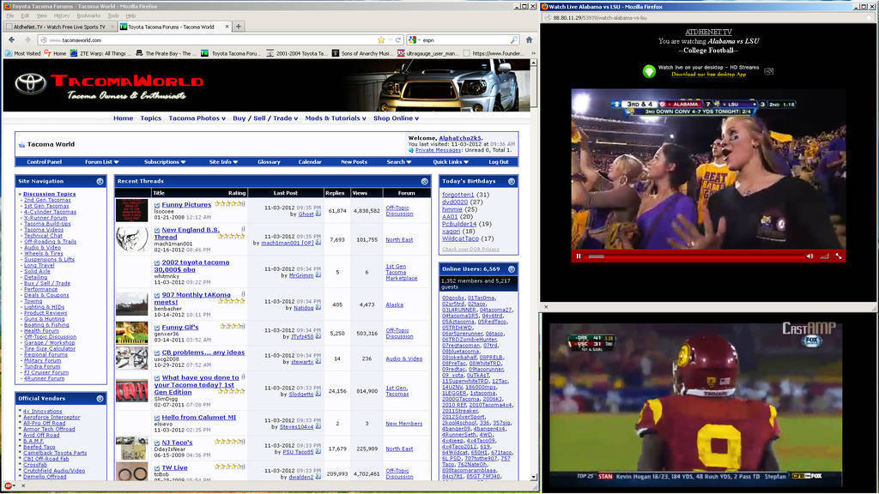Viewport: 879px width, 494px height.
Task: Show more bookmarks with the toolbar chevron
Action: (x=533, y=53)
